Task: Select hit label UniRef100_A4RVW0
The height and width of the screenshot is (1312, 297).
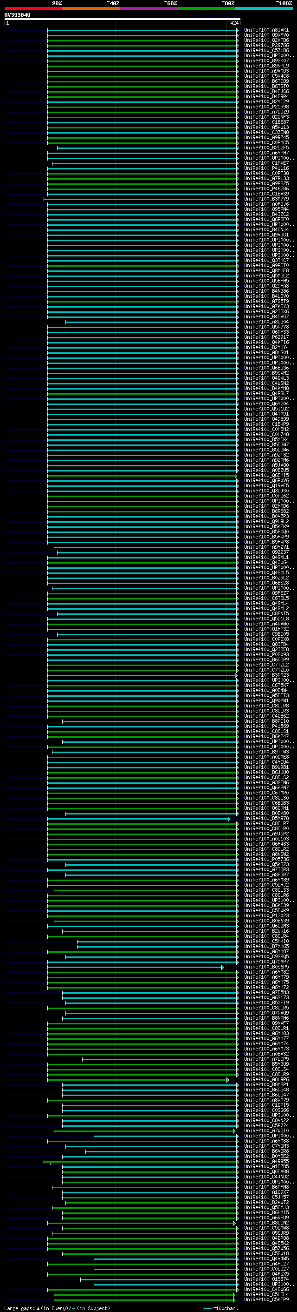Action: (x=266, y=624)
